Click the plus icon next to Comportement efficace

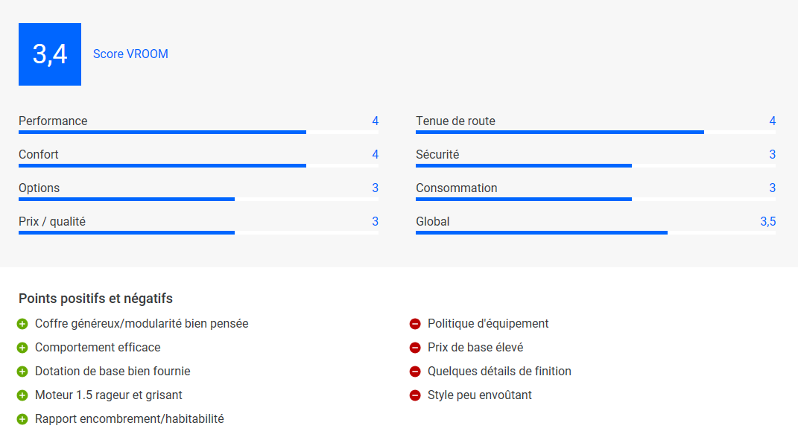tap(22, 348)
